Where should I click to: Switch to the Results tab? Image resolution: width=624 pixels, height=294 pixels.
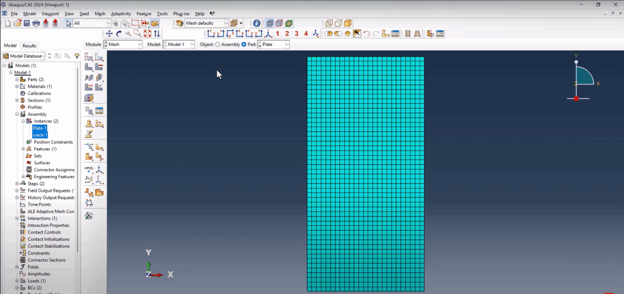point(29,45)
